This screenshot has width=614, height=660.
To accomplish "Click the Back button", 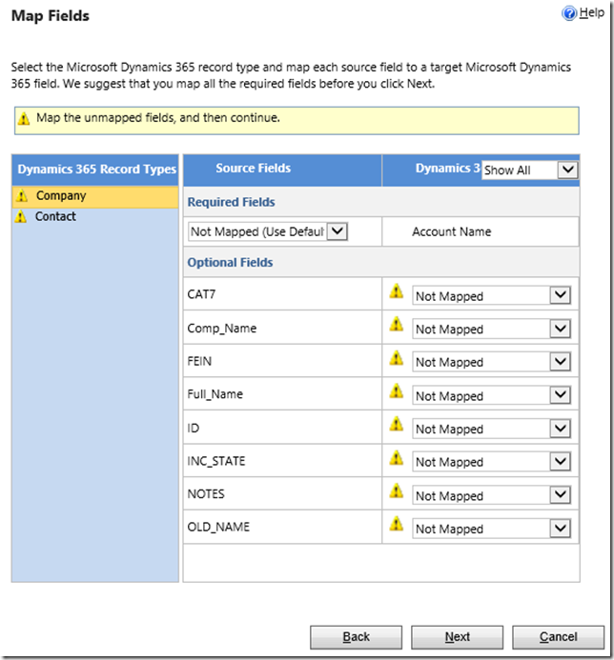I will coord(356,637).
